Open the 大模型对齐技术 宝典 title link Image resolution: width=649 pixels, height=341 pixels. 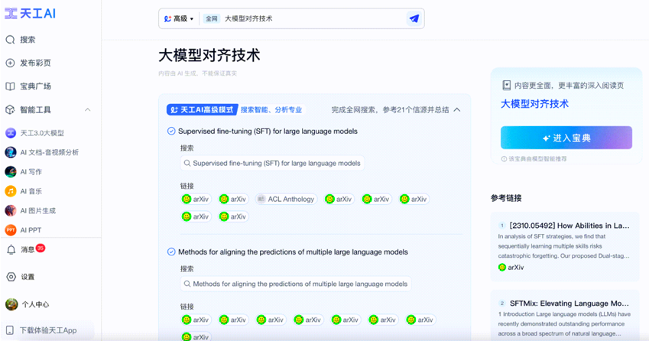pyautogui.click(x=534, y=104)
